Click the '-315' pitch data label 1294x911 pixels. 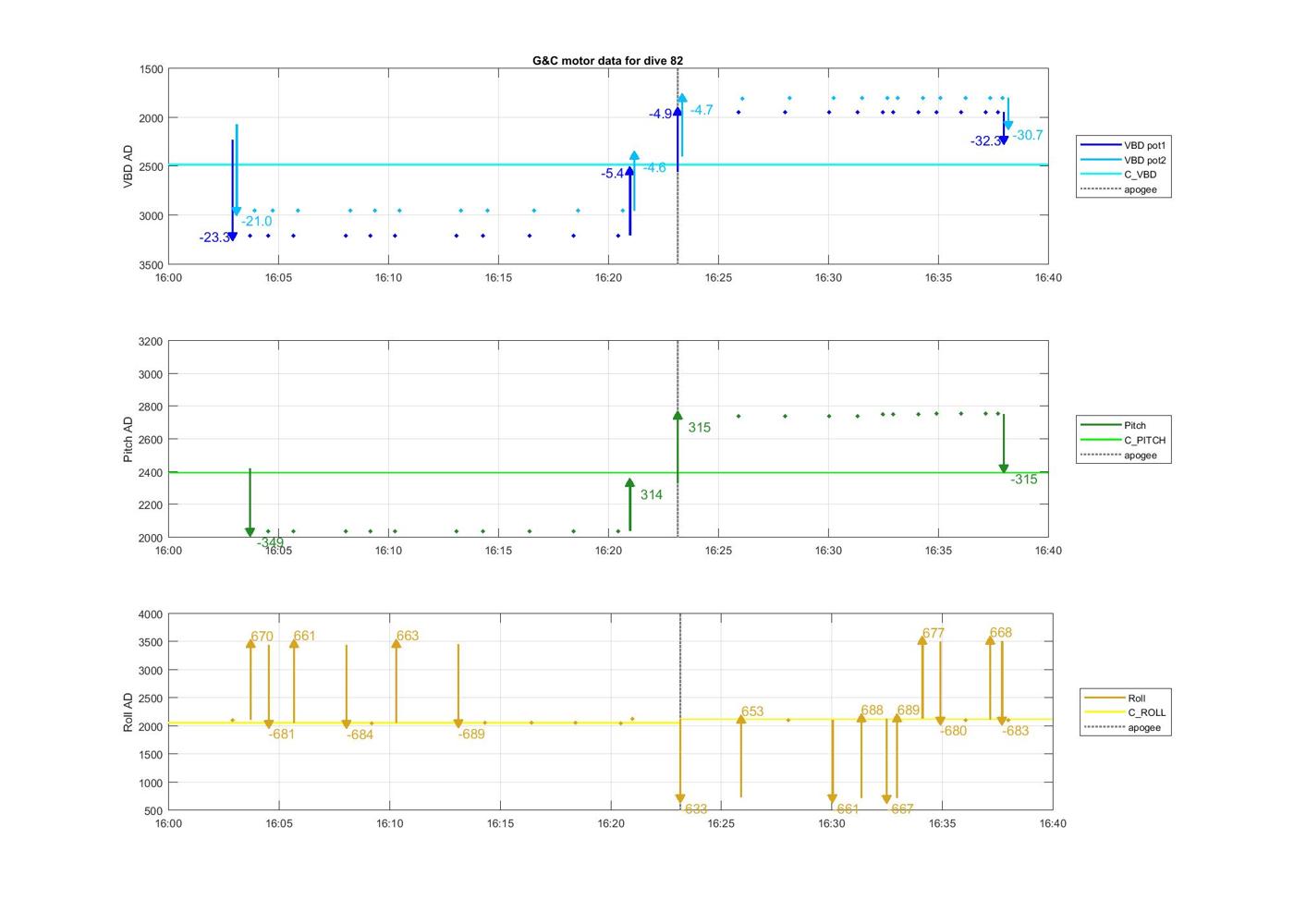1023,480
